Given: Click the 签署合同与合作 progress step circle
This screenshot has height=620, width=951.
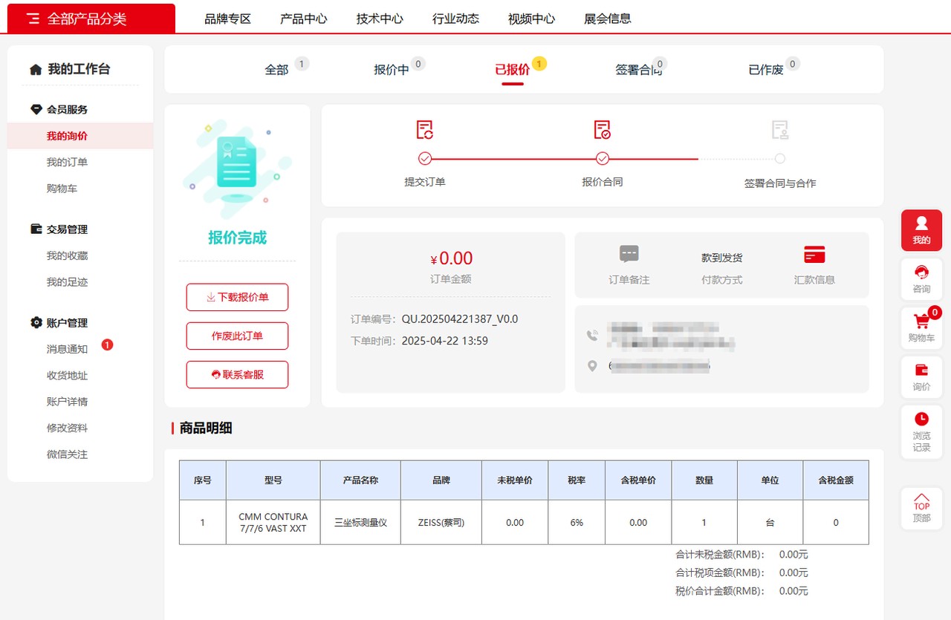Looking at the screenshot, I should (x=779, y=158).
